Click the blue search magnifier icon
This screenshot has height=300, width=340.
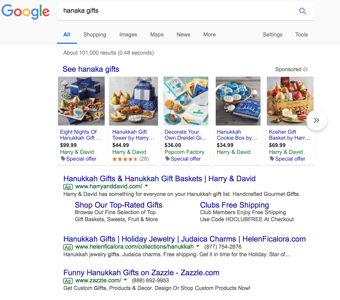(x=303, y=11)
